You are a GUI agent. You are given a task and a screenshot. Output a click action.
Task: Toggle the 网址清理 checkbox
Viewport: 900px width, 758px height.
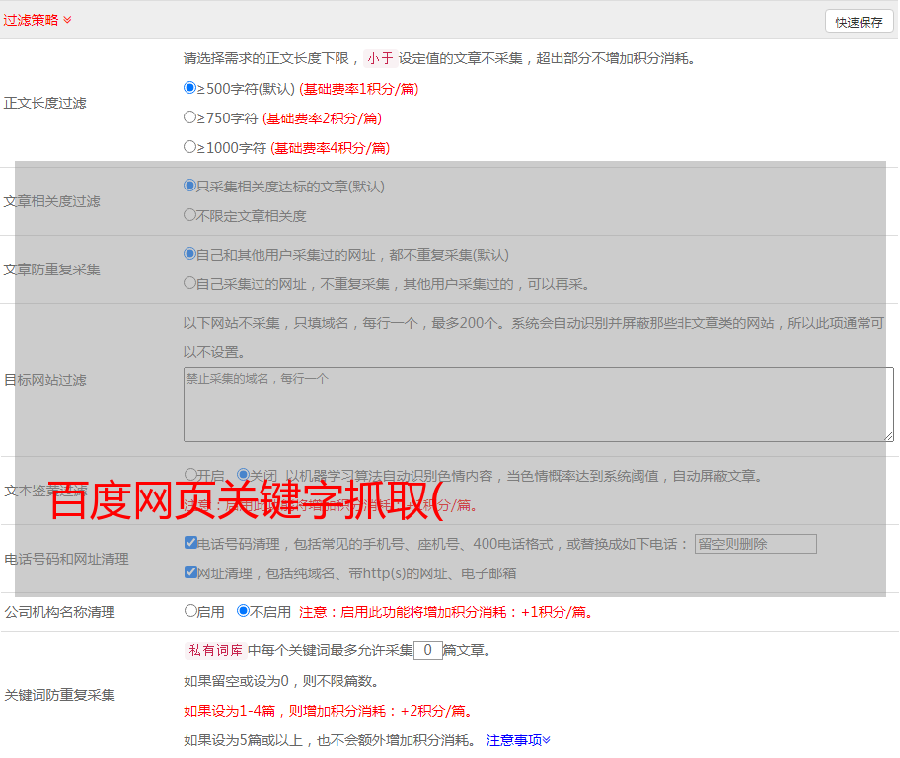pos(190,571)
